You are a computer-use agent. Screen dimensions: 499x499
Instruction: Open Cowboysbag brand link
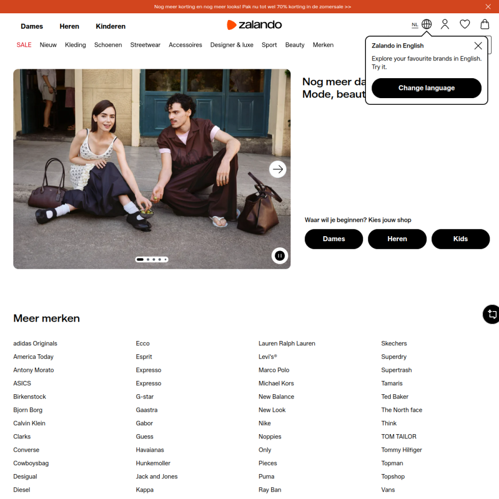pyautogui.click(x=31, y=464)
